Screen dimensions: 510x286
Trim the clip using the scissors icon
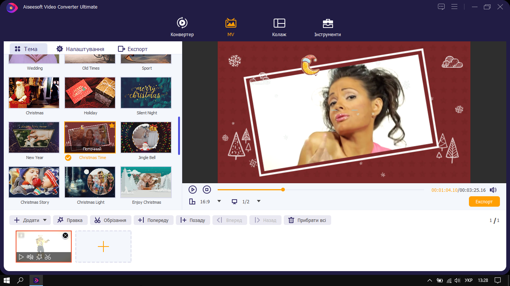48,257
